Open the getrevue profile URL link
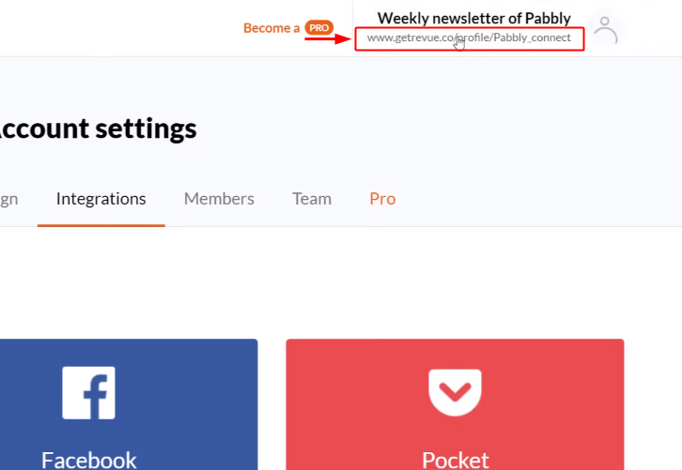This screenshot has height=470, width=682. click(x=469, y=38)
